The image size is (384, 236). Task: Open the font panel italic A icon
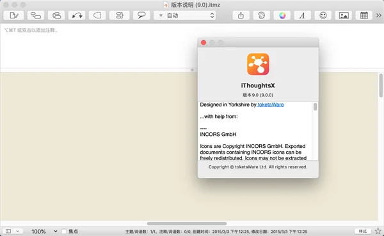click(x=303, y=15)
